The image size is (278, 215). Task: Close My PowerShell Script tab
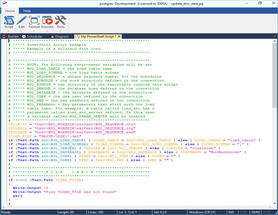[119, 36]
